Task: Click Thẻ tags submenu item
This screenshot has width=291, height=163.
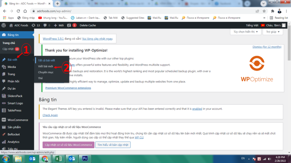Action: pos(40,78)
